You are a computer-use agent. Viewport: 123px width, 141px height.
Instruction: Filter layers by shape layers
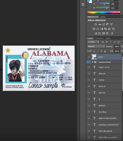(114, 42)
